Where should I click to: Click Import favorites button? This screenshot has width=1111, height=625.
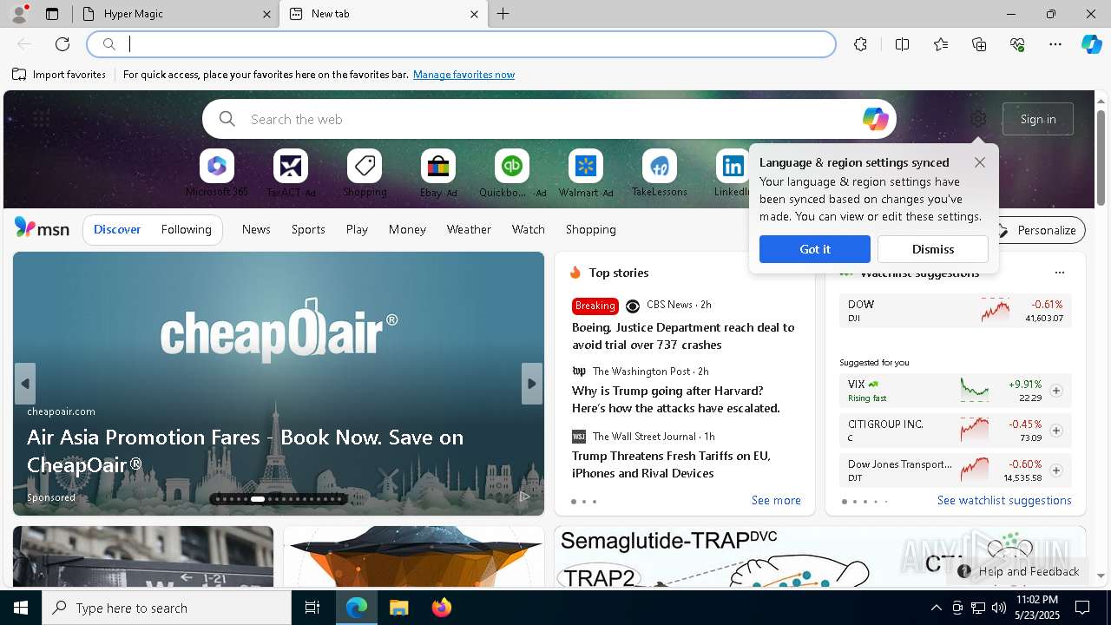pyautogui.click(x=59, y=75)
